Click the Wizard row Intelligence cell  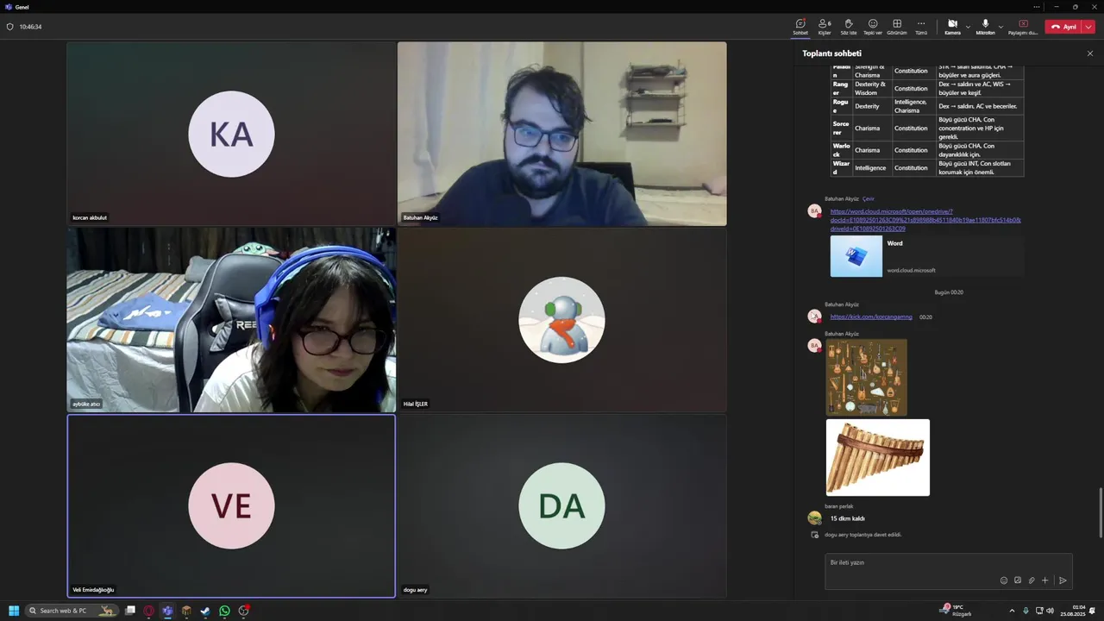(870, 168)
